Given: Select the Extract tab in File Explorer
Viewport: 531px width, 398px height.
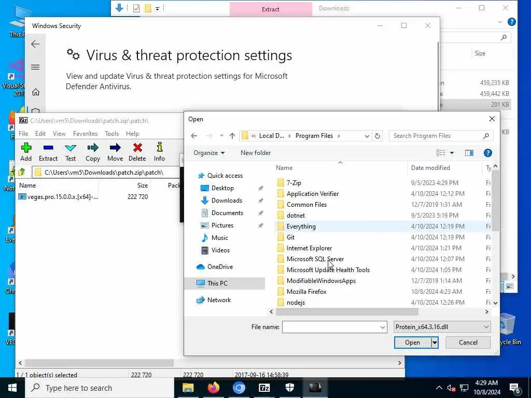Looking at the screenshot, I should pos(271,9).
